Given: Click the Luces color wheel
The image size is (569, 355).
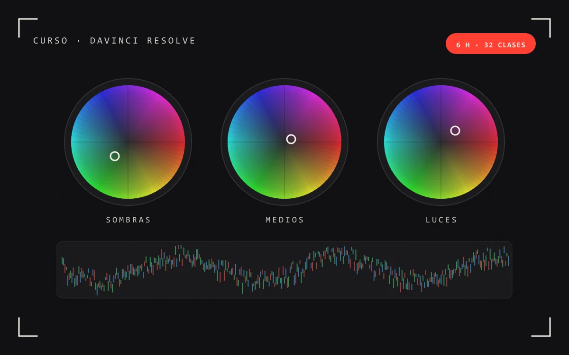Looking at the screenshot, I should tap(441, 142).
